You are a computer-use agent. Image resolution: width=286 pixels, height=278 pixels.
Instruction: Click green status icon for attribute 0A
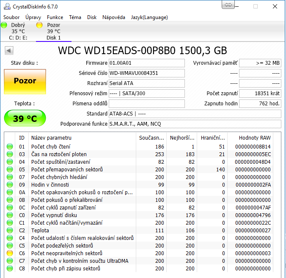coord(10,192)
